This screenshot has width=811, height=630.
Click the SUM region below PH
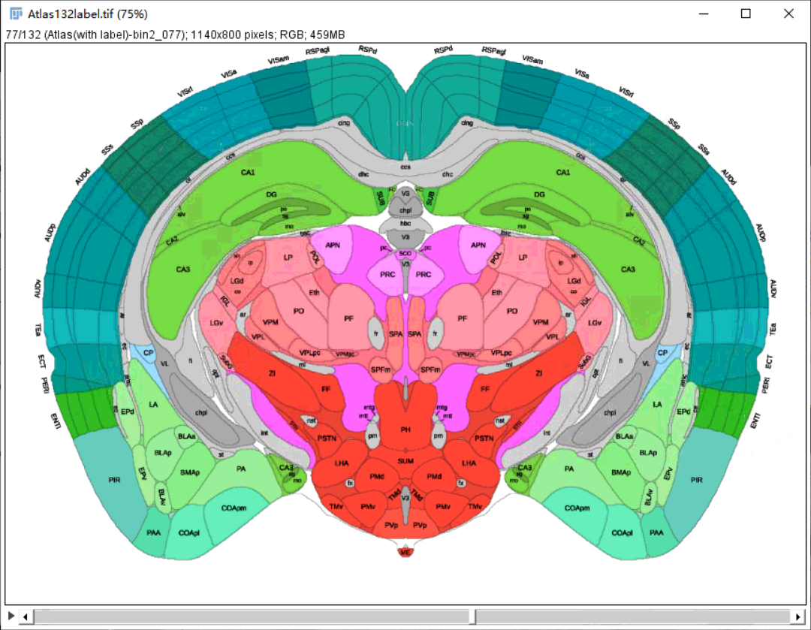[x=405, y=460]
